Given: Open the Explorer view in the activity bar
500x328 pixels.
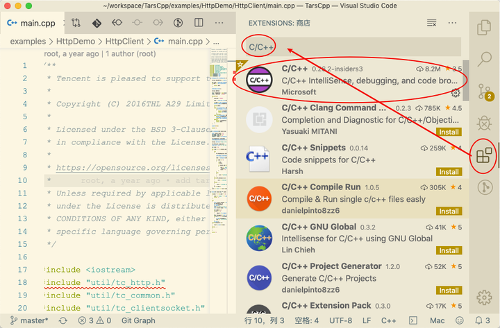Looking at the screenshot, I should click(x=484, y=28).
